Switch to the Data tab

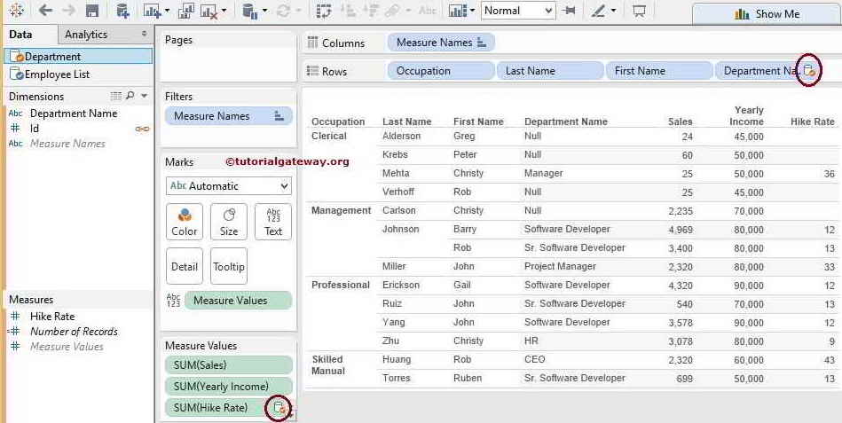[21, 35]
